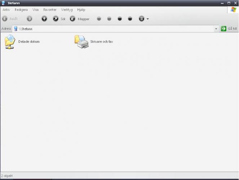Select the Skrivare och fax printer icon

tap(81, 42)
